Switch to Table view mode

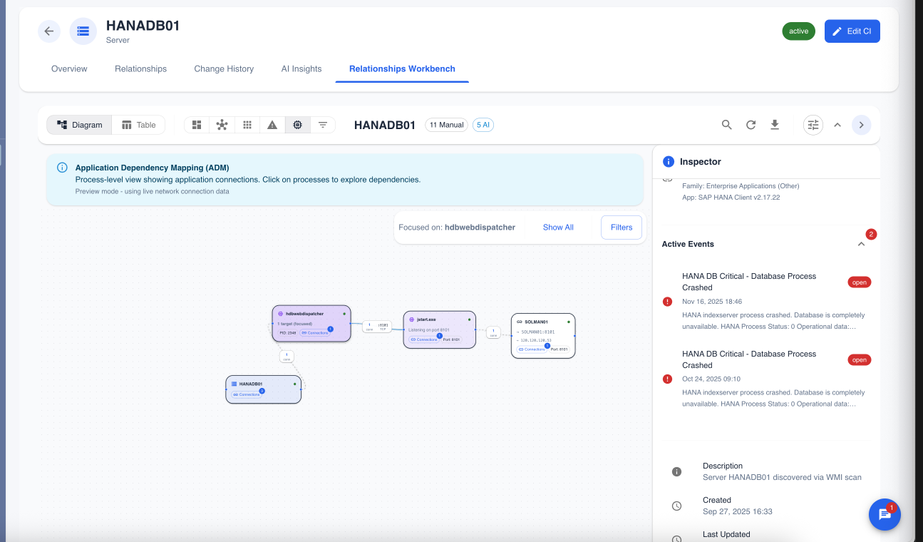point(138,124)
